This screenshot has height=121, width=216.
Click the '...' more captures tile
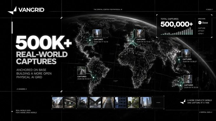coord(159,102)
